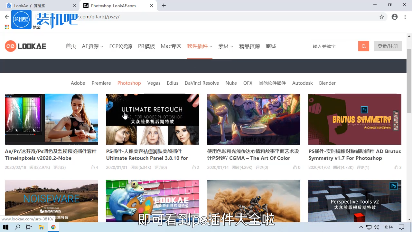Screen dimensions: 412x232
Task: Bookmark this page with the star icon
Action: pos(382,17)
